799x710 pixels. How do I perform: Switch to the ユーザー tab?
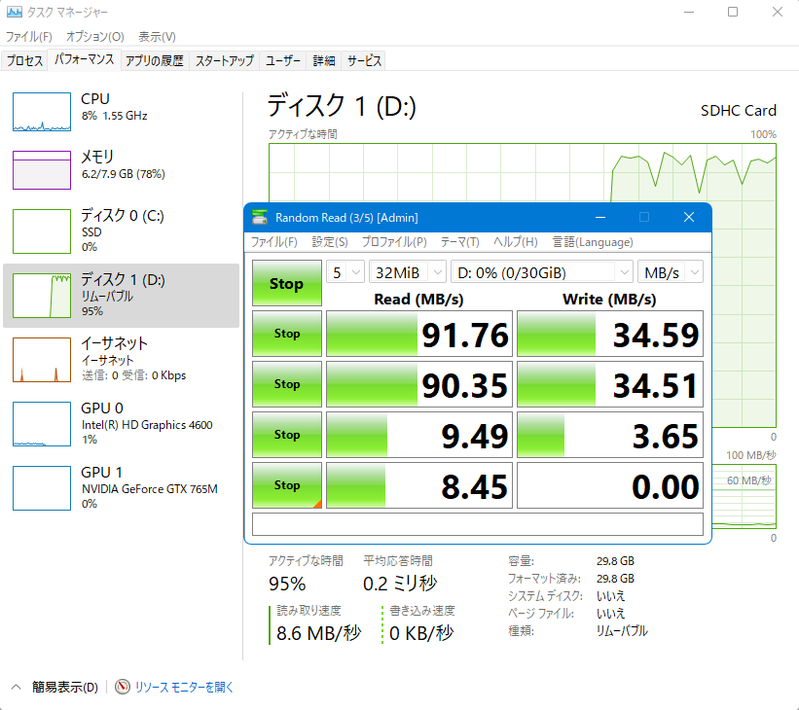pos(283,60)
